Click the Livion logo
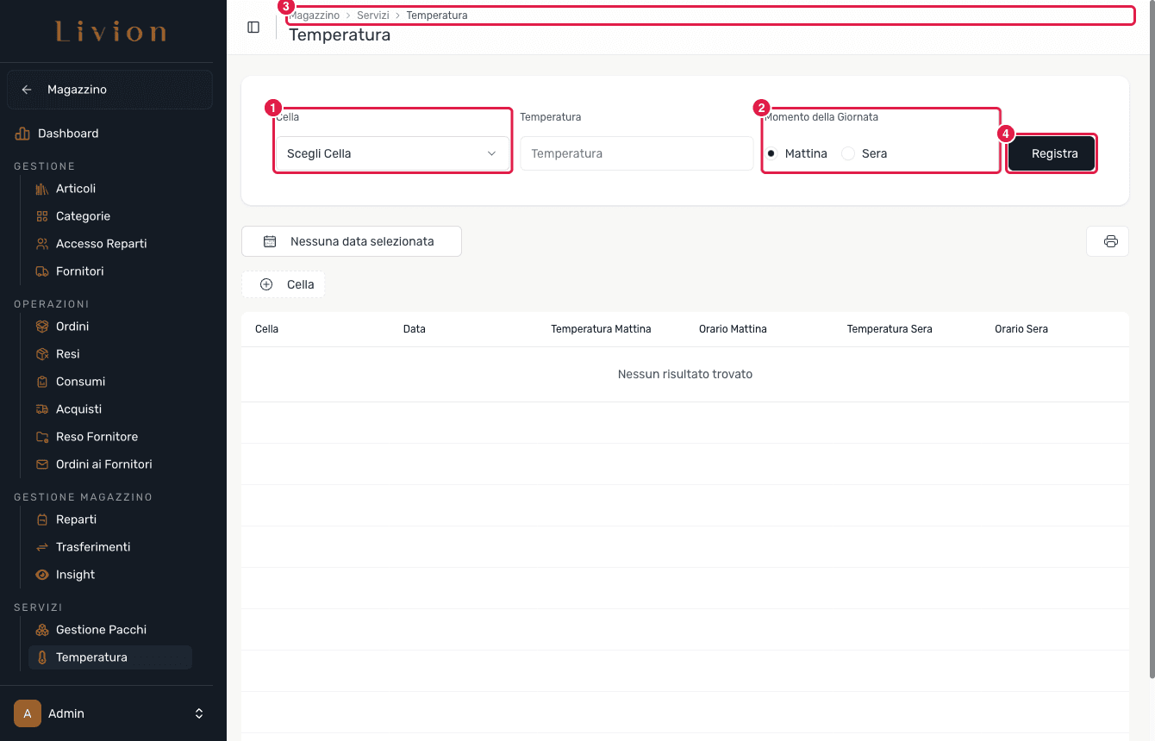Viewport: 1155px width, 741px height. coord(111,32)
